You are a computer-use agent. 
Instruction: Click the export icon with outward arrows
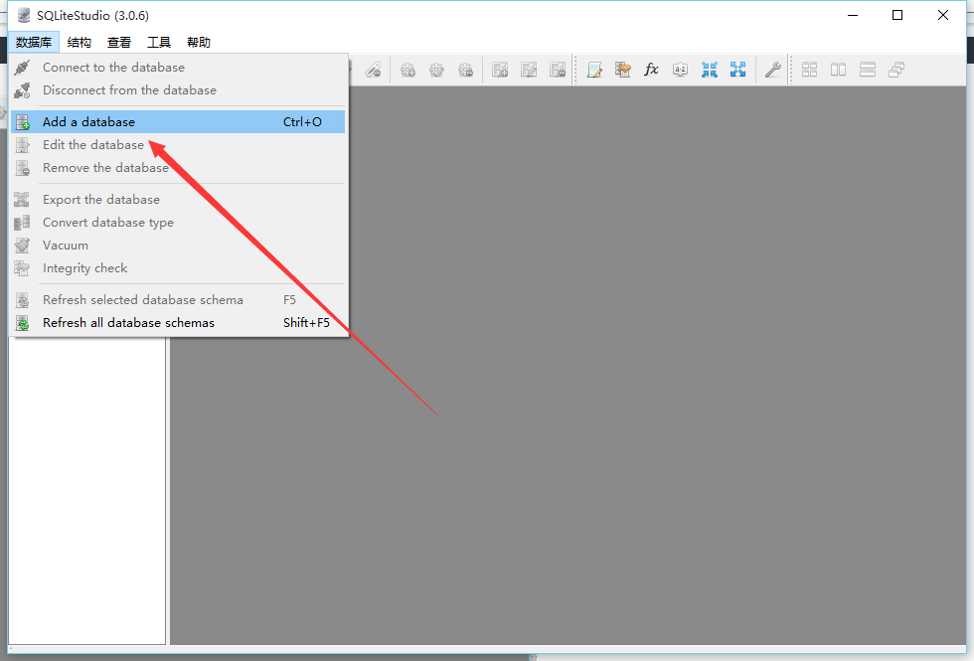(737, 70)
